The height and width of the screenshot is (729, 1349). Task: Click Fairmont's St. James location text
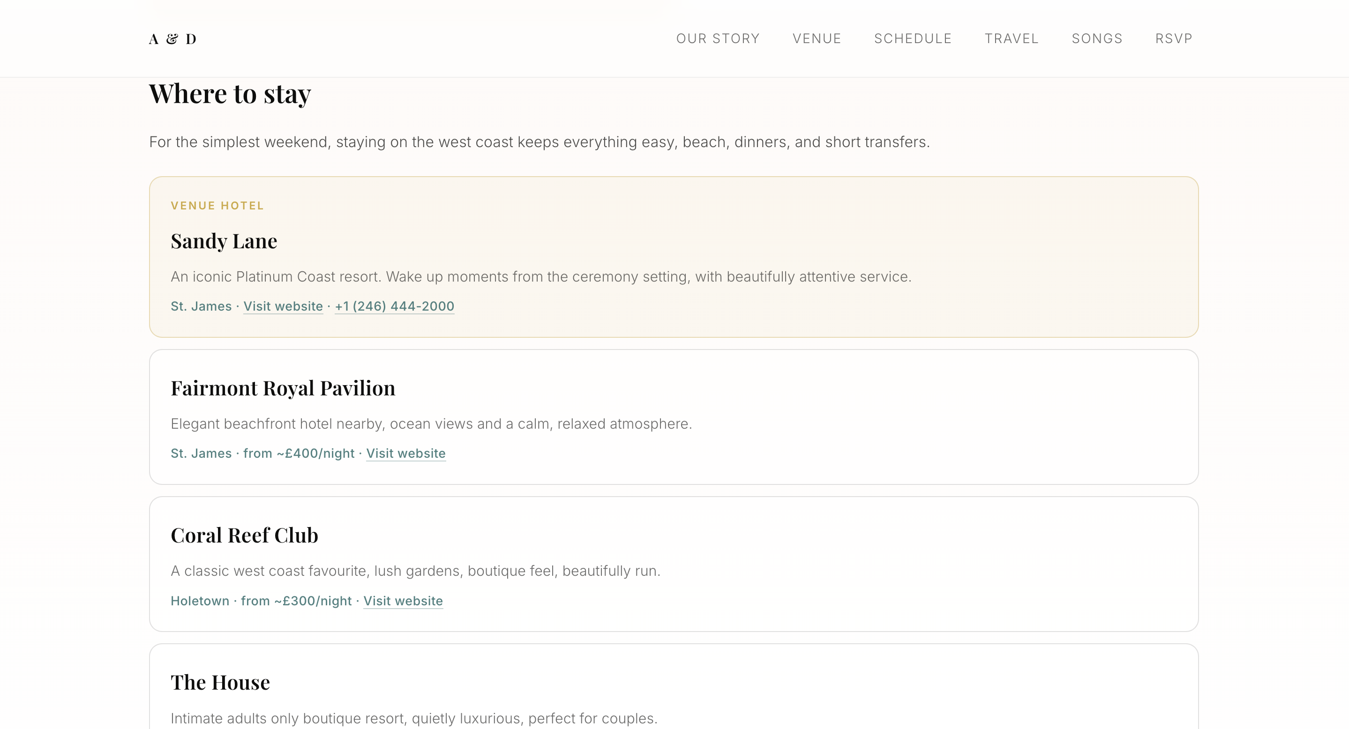point(201,453)
